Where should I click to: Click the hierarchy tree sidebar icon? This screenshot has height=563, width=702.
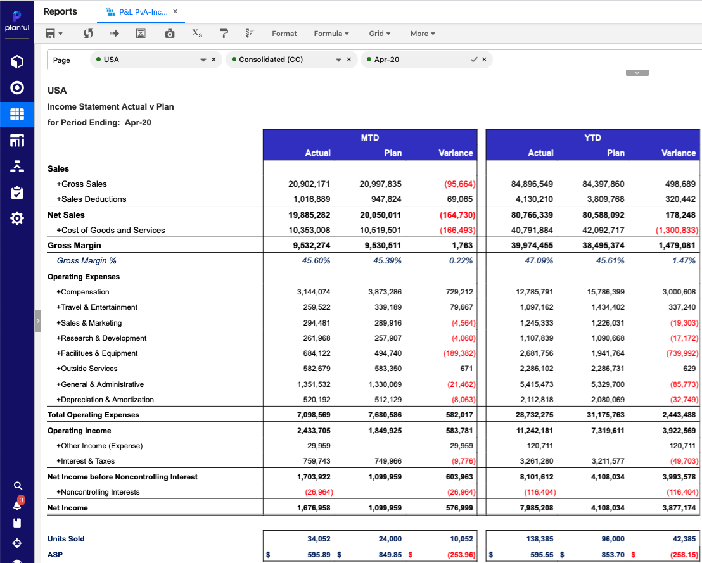17,167
